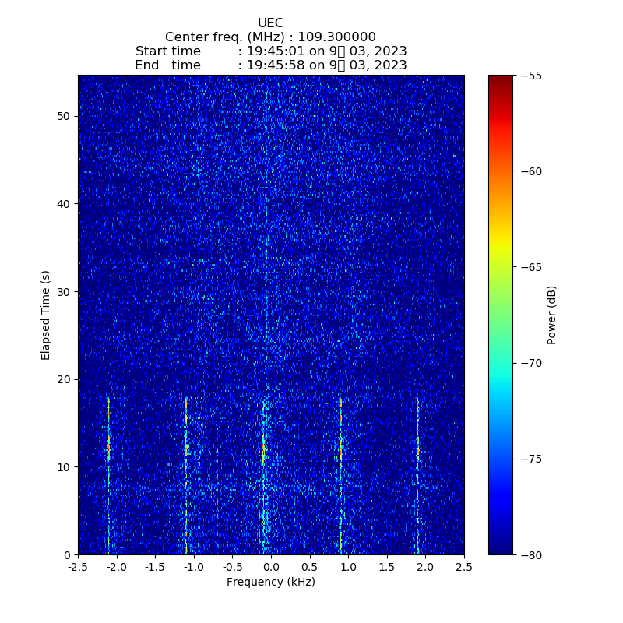The image size is (623, 623).
Task: Click the 20 elapsed time tick label
Action: click(x=62, y=379)
